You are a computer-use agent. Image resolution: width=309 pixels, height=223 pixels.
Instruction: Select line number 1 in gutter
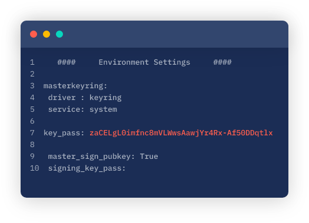pyautogui.click(x=32, y=62)
